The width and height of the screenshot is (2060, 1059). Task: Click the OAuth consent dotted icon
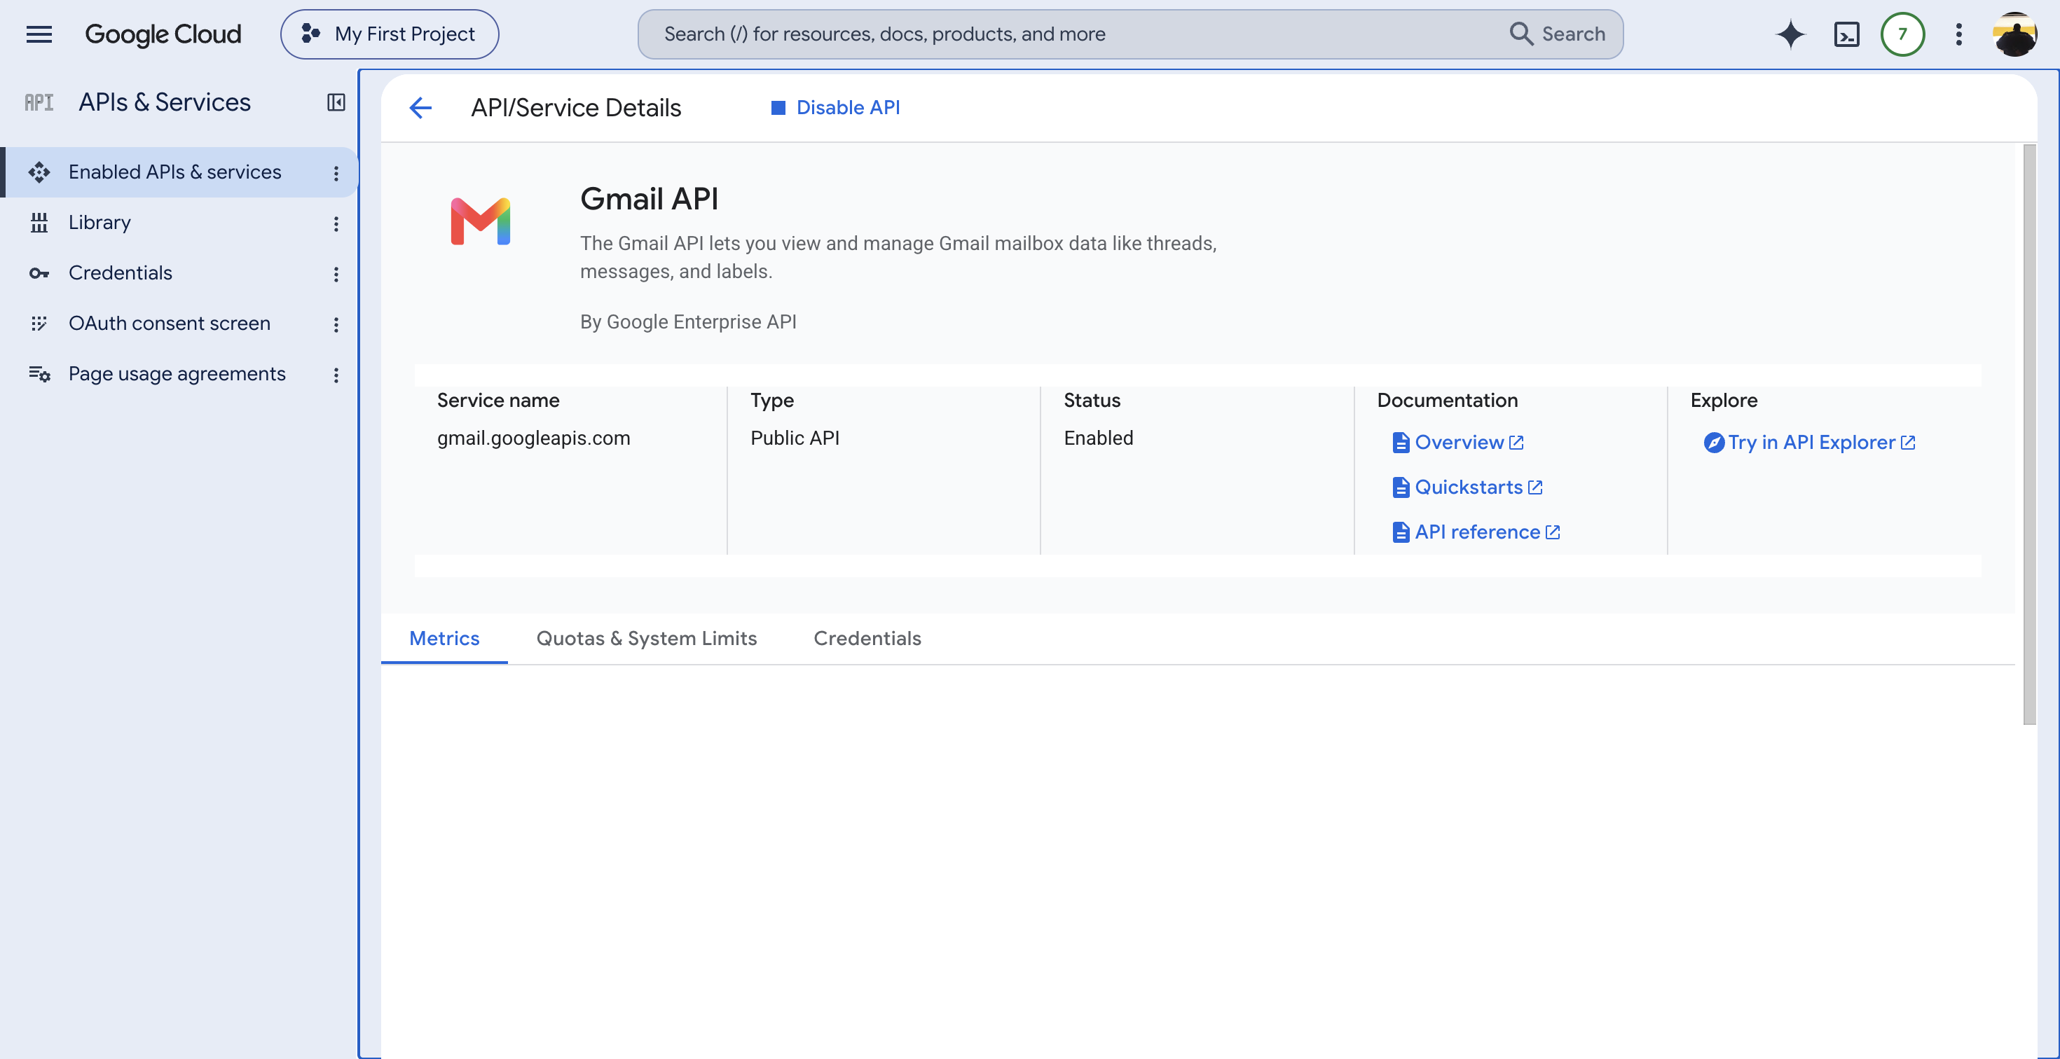[x=39, y=323]
